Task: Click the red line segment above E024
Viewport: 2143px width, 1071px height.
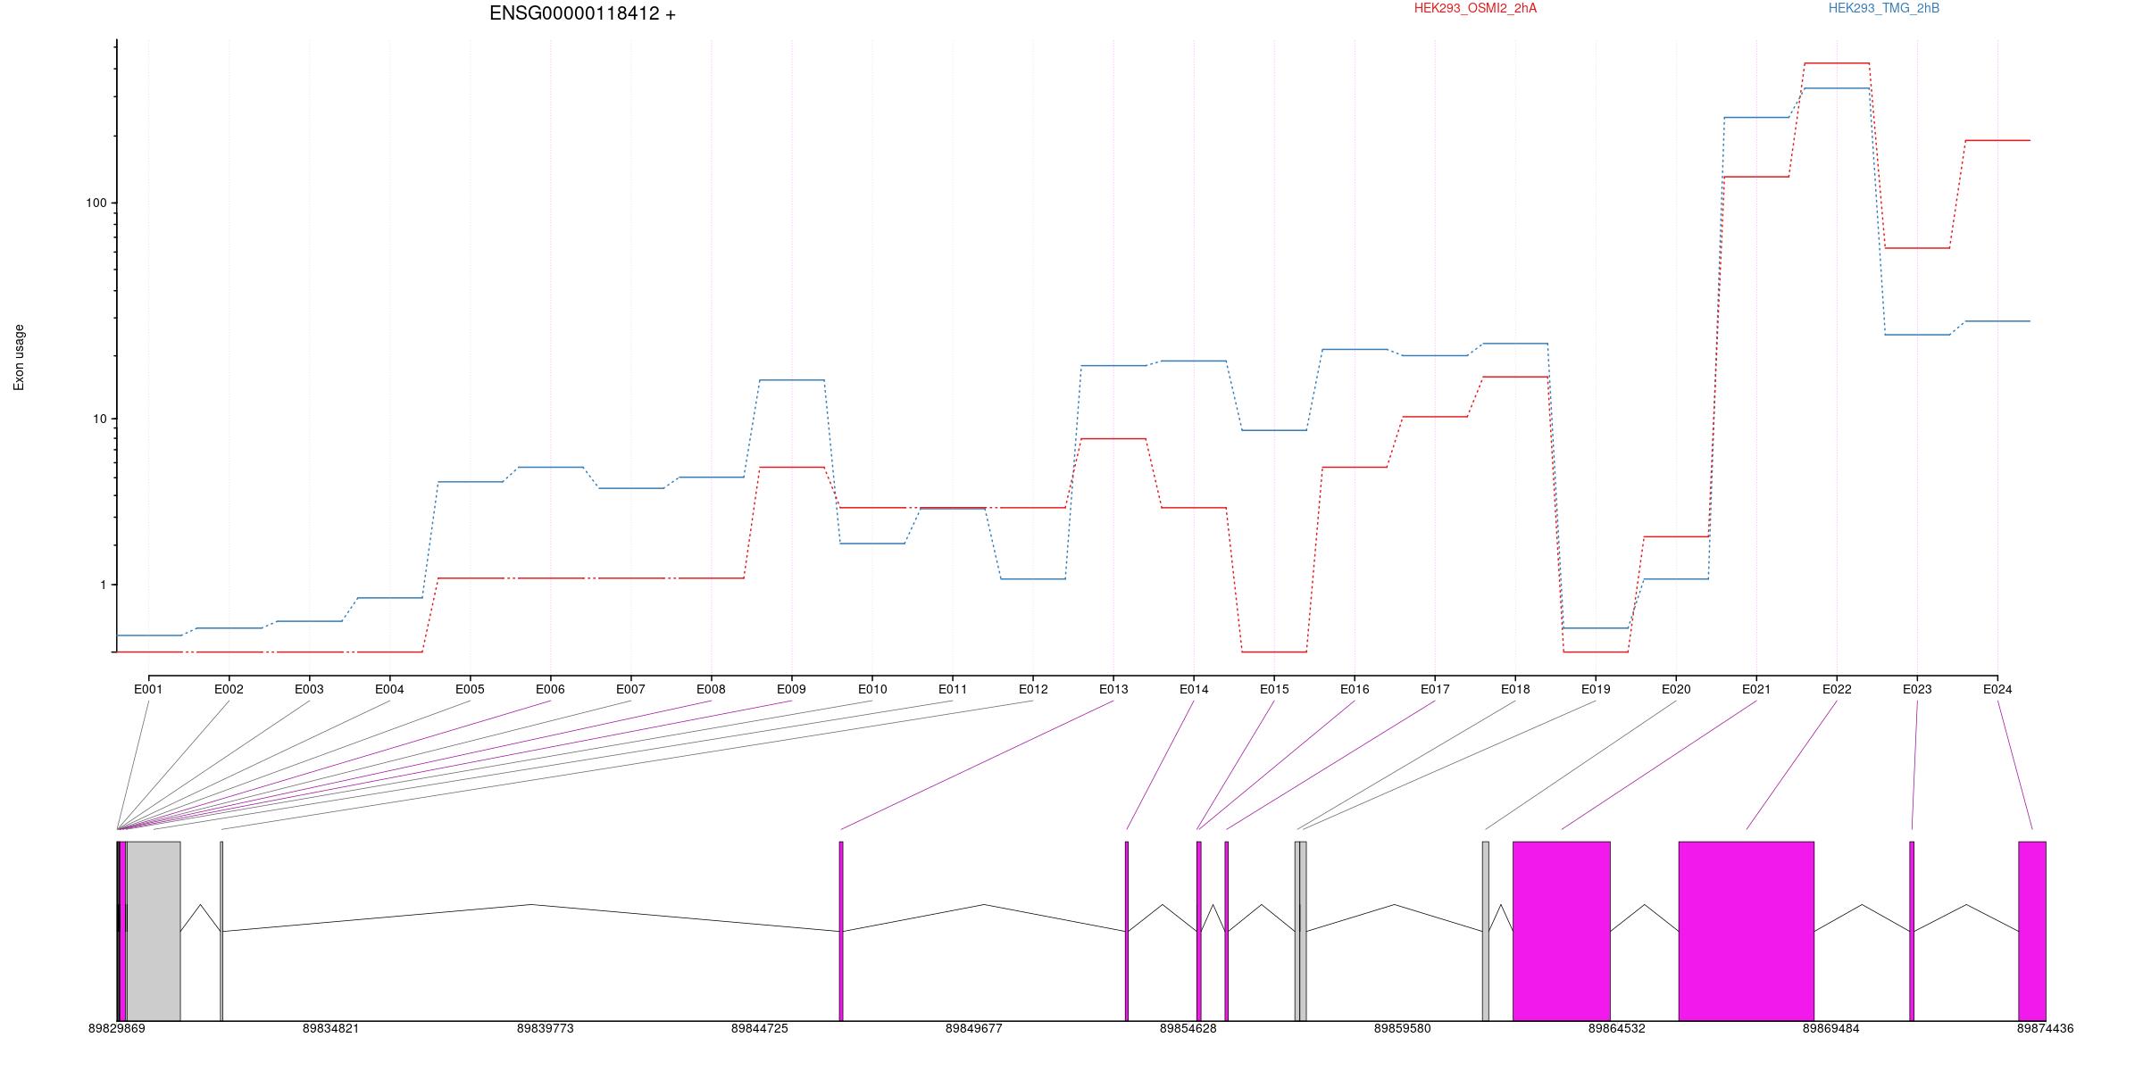Action: [x=1997, y=140]
